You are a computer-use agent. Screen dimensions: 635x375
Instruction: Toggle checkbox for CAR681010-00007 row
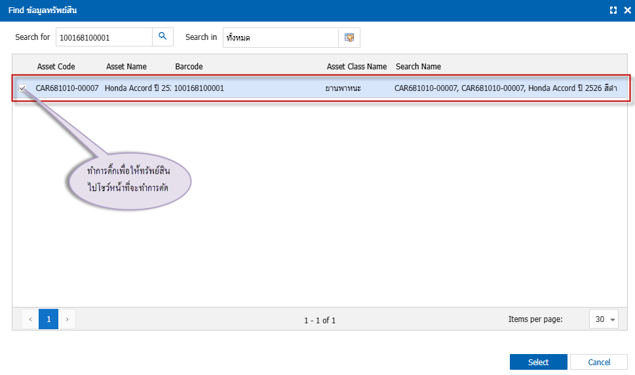[23, 88]
